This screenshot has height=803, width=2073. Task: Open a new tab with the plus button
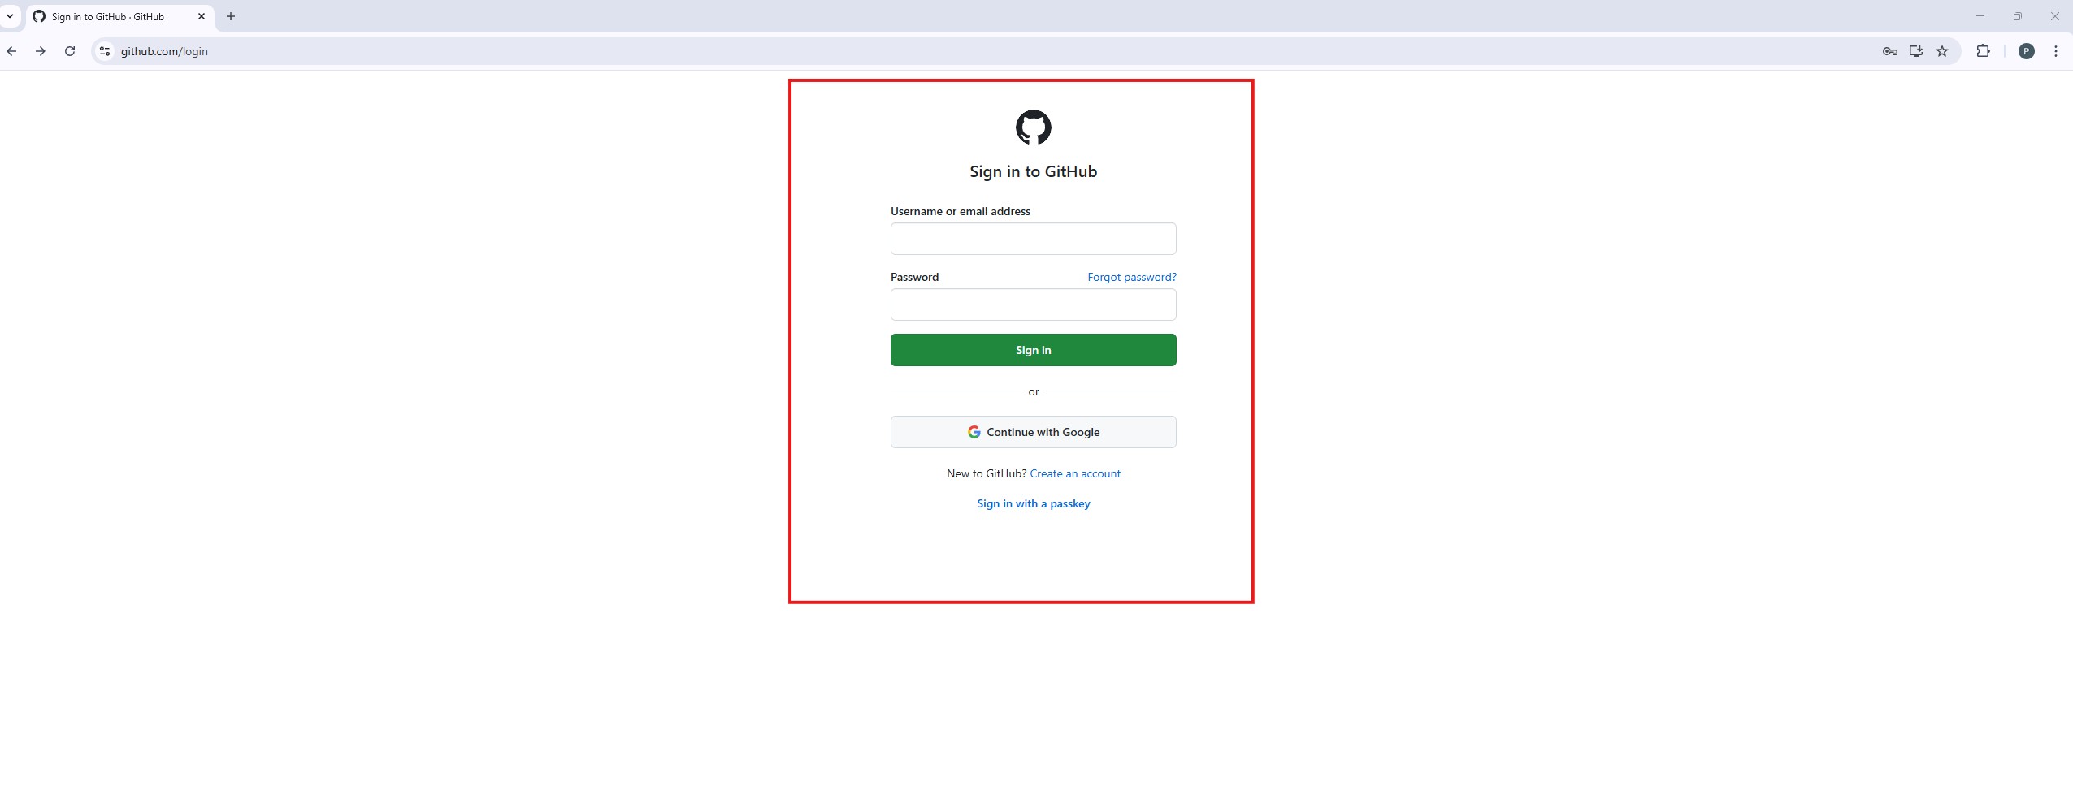[231, 16]
